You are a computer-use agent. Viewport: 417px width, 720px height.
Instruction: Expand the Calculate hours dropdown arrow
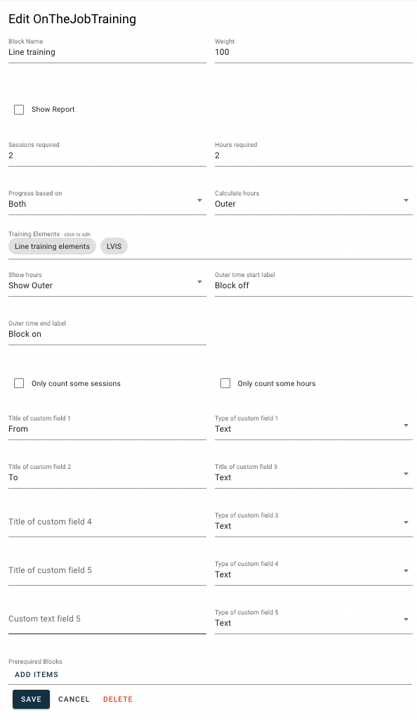(x=406, y=200)
